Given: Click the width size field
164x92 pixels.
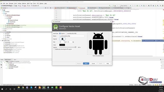Looking at the screenshot, I should (x=62, y=42).
